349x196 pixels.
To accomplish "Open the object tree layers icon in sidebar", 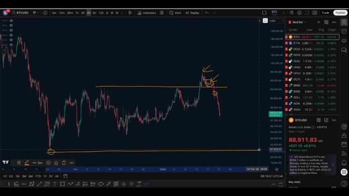I will coord(344,41).
